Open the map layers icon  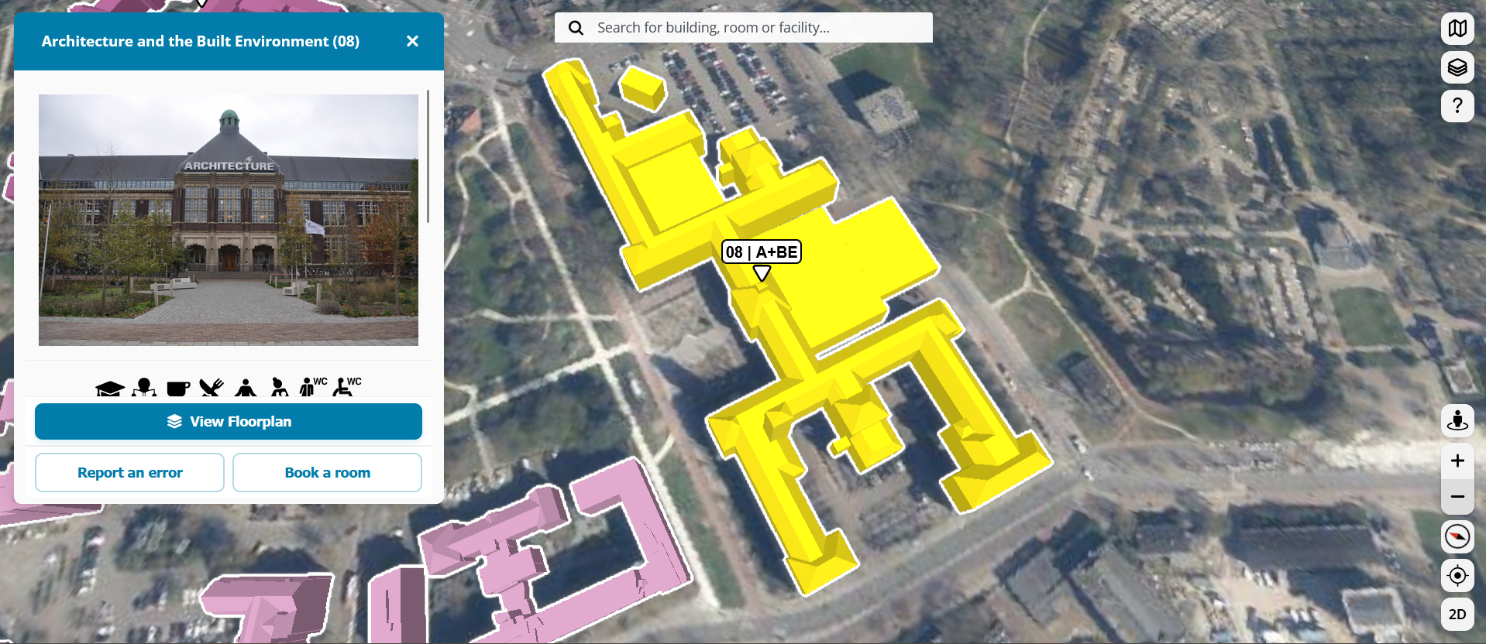(1457, 67)
